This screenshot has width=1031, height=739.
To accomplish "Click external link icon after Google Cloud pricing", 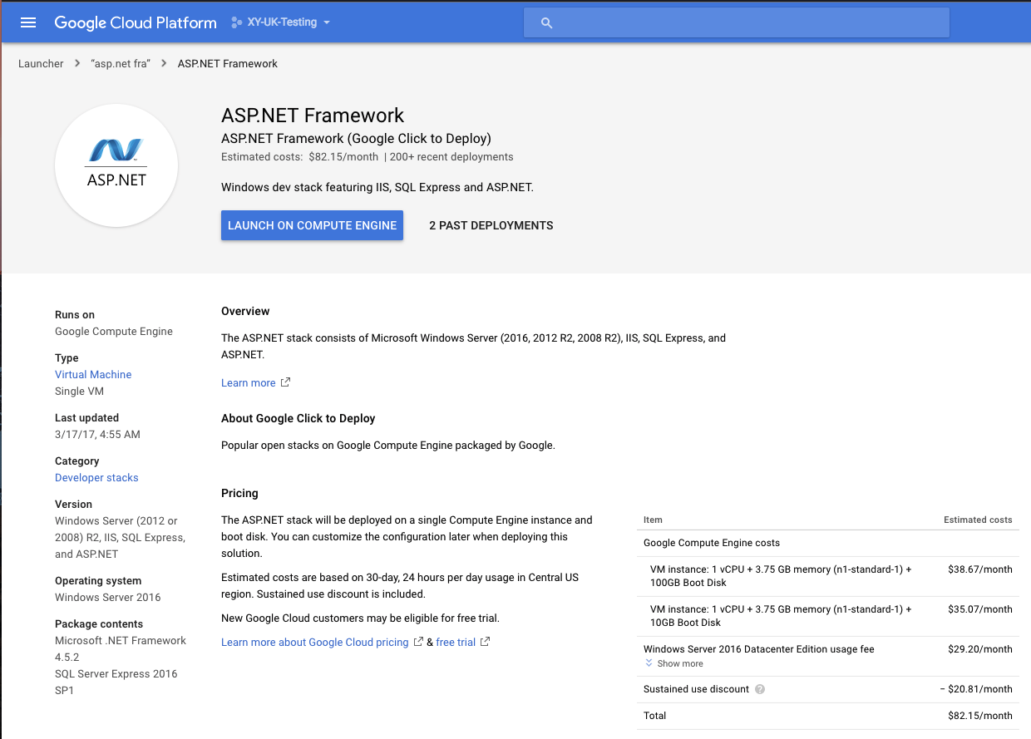I will coord(418,642).
